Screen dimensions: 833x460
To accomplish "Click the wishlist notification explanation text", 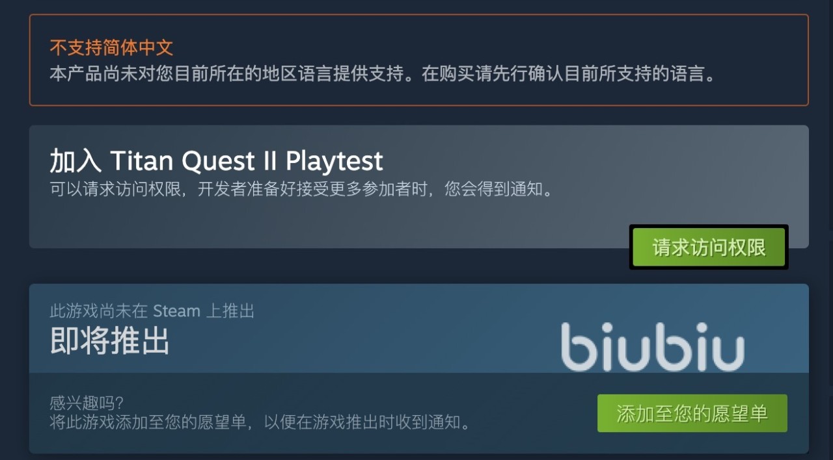I will 260,422.
